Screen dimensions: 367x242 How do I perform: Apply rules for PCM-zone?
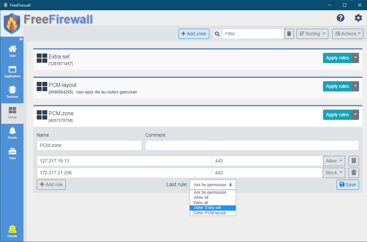click(337, 115)
